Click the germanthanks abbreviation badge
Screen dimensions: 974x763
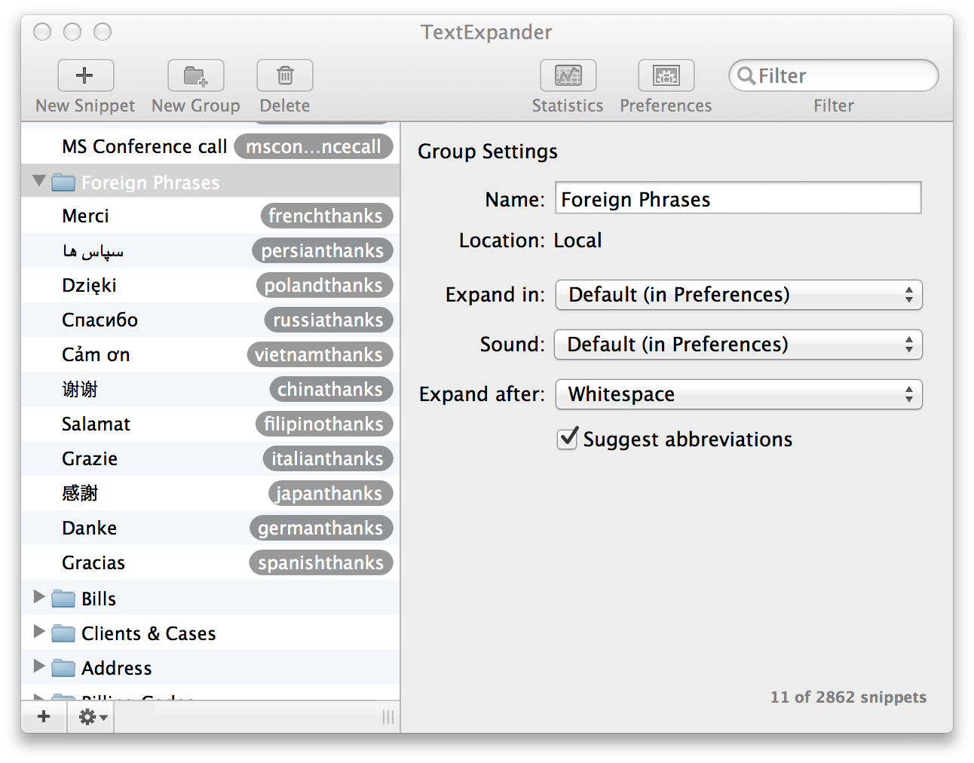click(x=321, y=528)
